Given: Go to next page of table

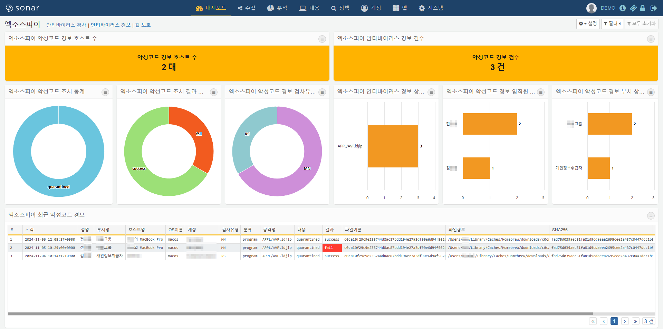Looking at the screenshot, I should tap(625, 321).
